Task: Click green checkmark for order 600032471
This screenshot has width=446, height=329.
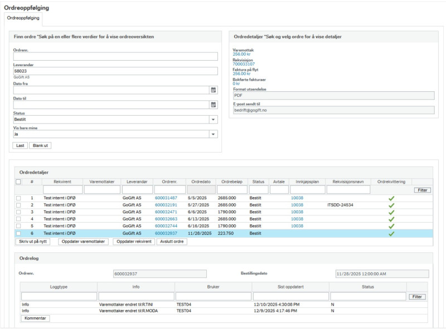Action: pyautogui.click(x=391, y=212)
